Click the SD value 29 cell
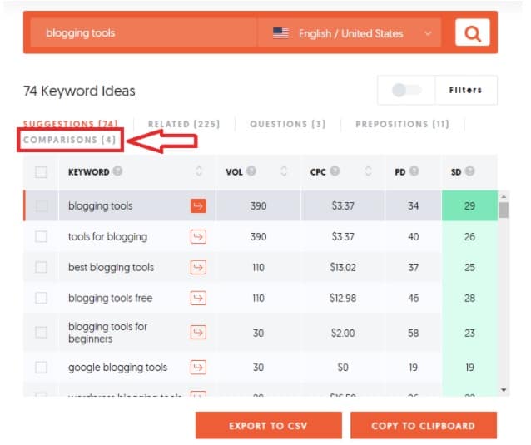Screen dimensions: 531x445 pos(469,205)
